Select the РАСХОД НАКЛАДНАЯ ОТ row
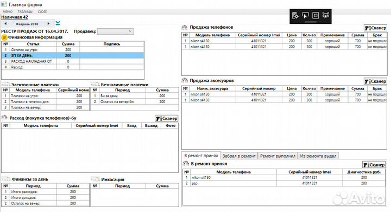 pos(73,61)
